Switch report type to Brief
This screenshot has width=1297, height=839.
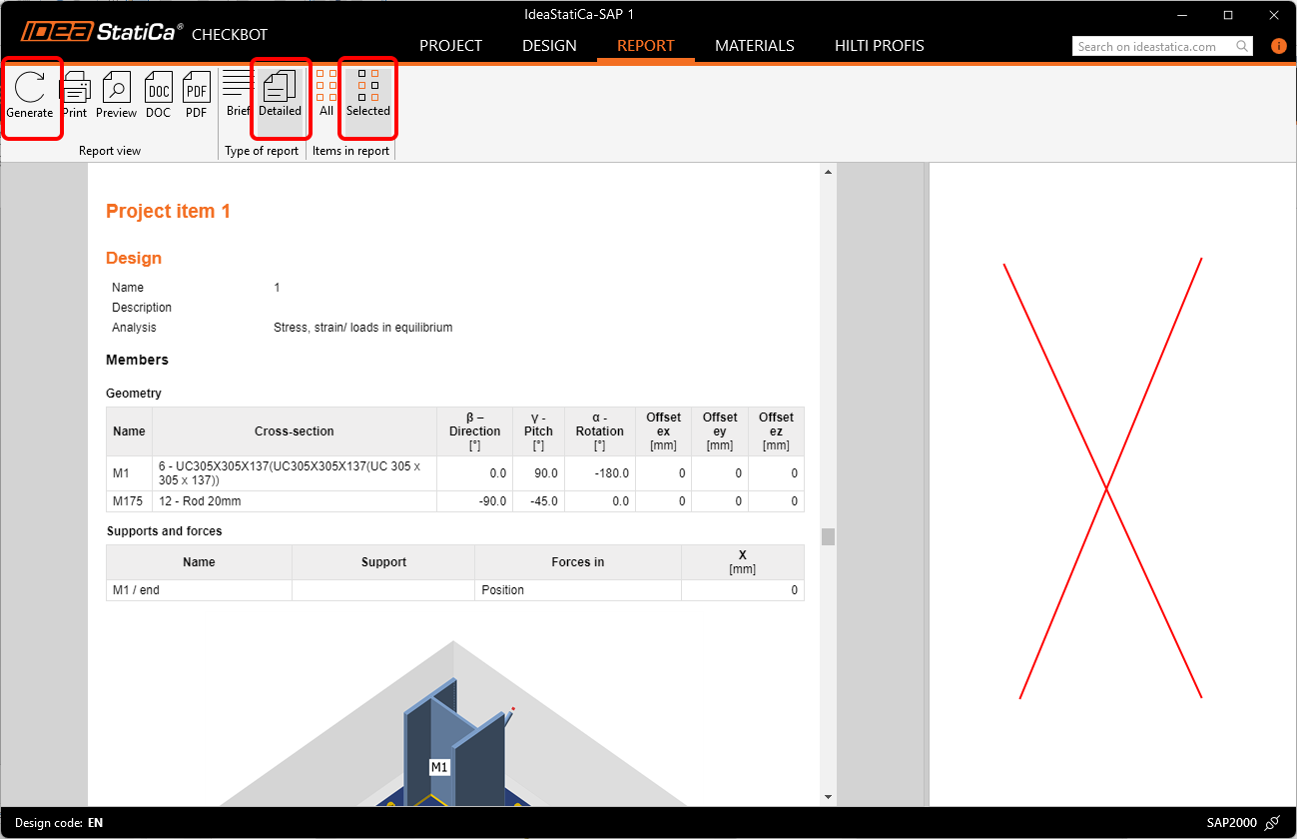(237, 95)
